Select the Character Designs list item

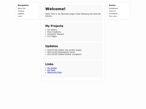(56, 34)
